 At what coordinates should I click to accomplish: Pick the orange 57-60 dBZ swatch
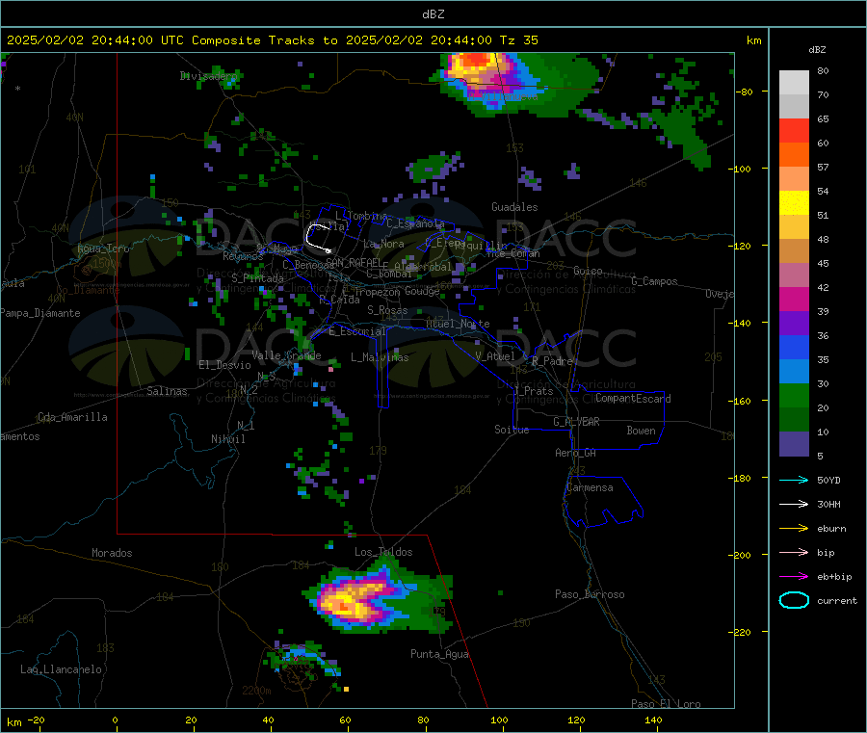coord(794,155)
